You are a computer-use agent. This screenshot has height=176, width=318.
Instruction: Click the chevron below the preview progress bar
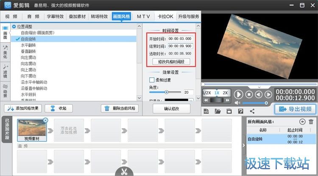click(259, 87)
